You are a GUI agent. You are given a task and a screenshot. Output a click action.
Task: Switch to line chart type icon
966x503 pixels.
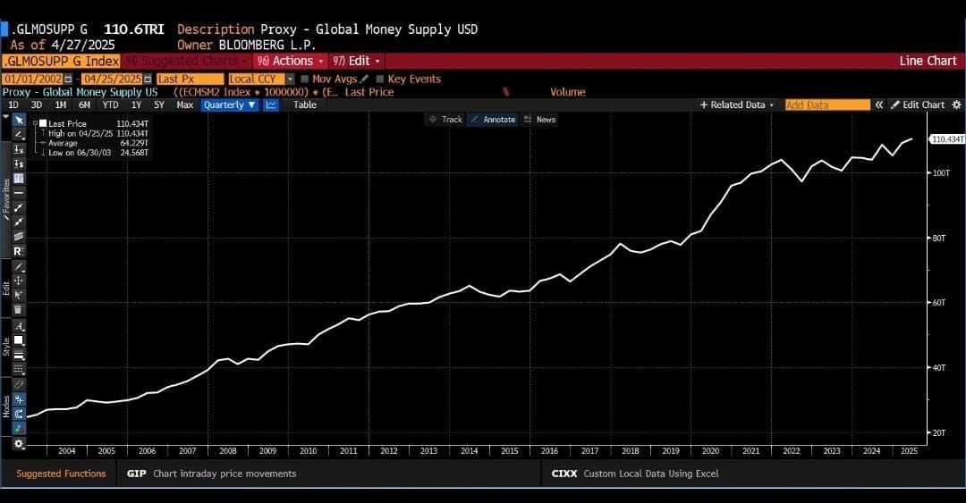(x=271, y=105)
